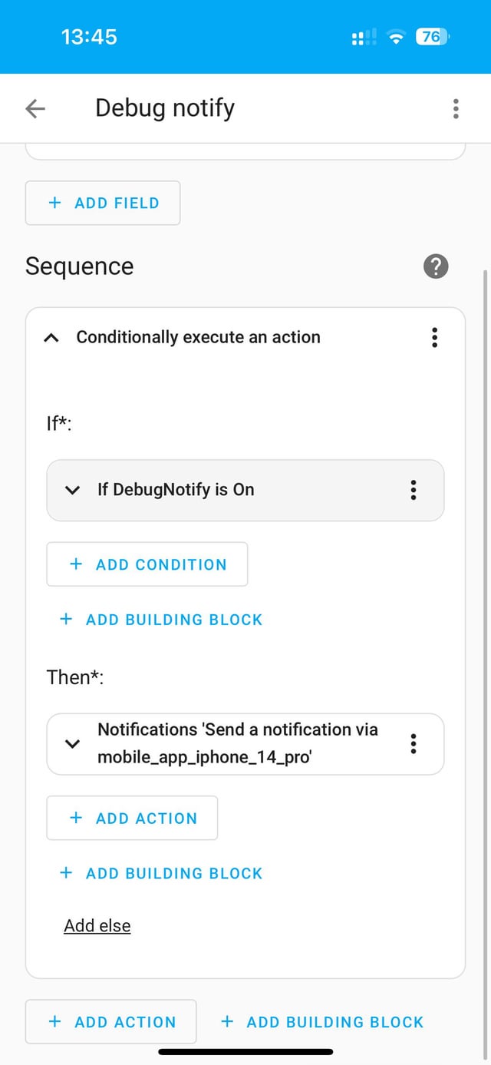Image resolution: width=491 pixels, height=1065 pixels.
Task: Open the Debug notify overflow menu
Action: pos(456,108)
